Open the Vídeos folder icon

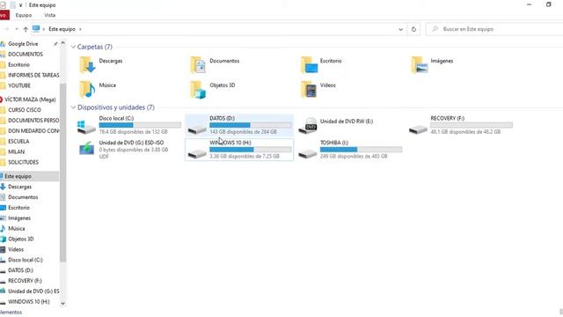point(309,90)
